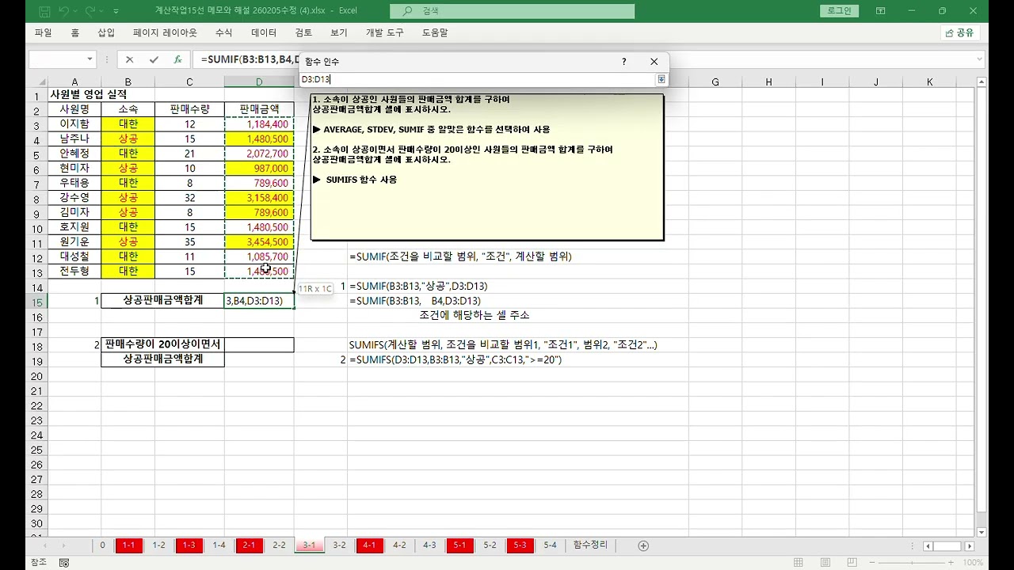Go to sheet tab 2-1

(x=249, y=545)
